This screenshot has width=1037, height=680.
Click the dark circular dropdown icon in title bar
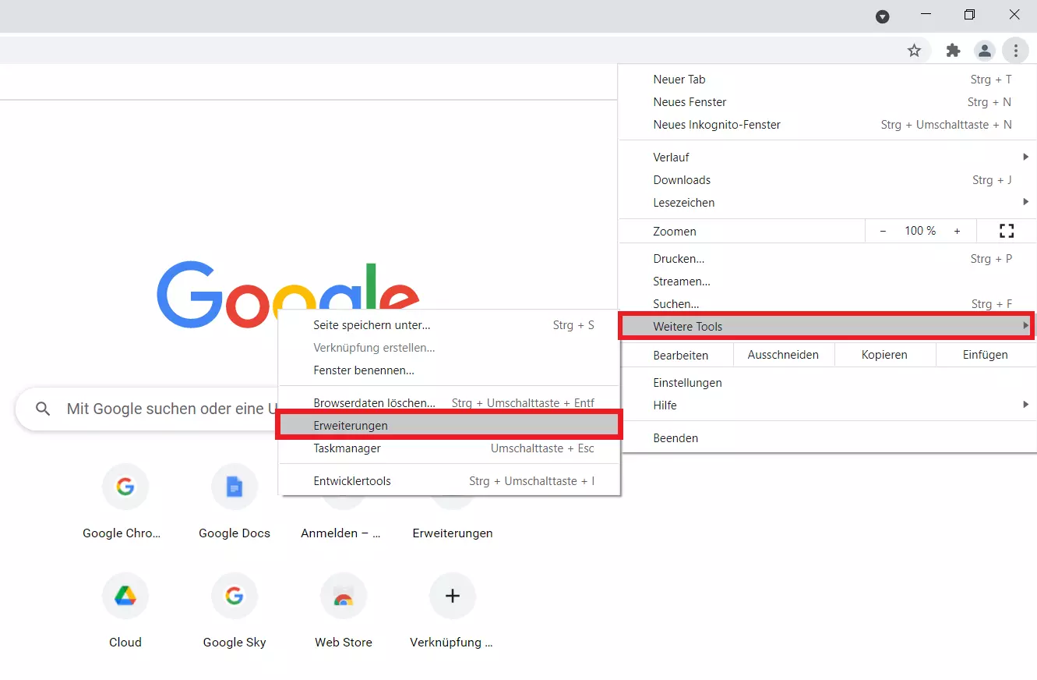coord(883,16)
